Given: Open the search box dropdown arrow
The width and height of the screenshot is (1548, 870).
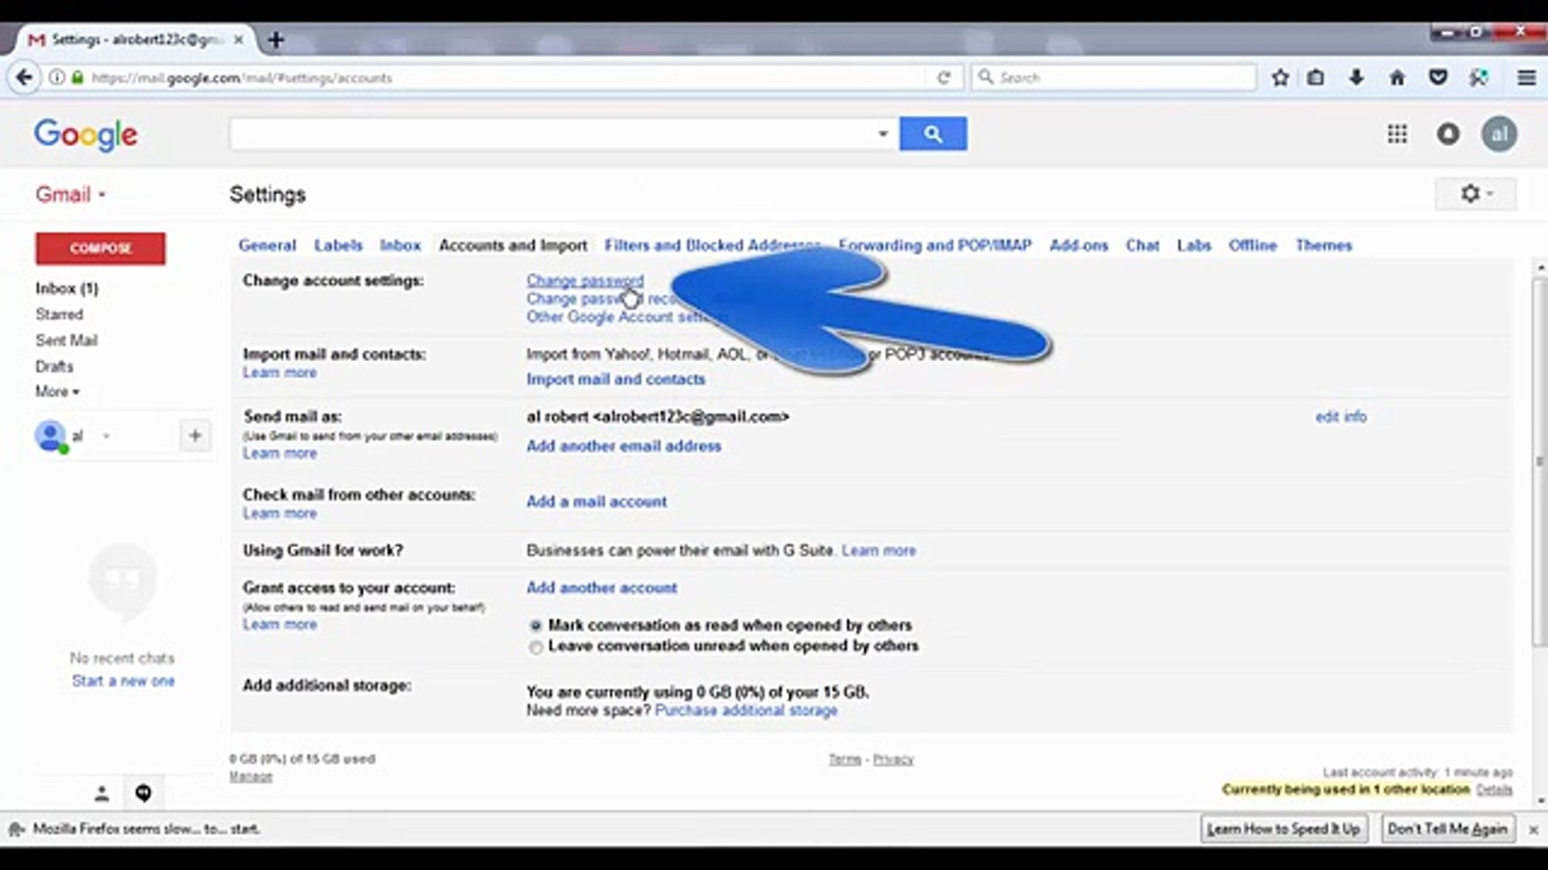Looking at the screenshot, I should pyautogui.click(x=883, y=134).
